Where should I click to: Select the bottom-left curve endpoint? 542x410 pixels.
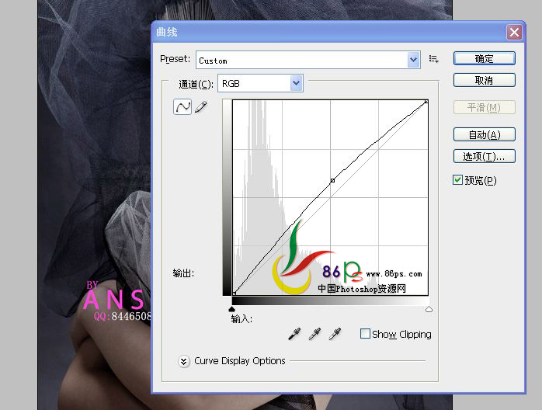pyautogui.click(x=234, y=294)
